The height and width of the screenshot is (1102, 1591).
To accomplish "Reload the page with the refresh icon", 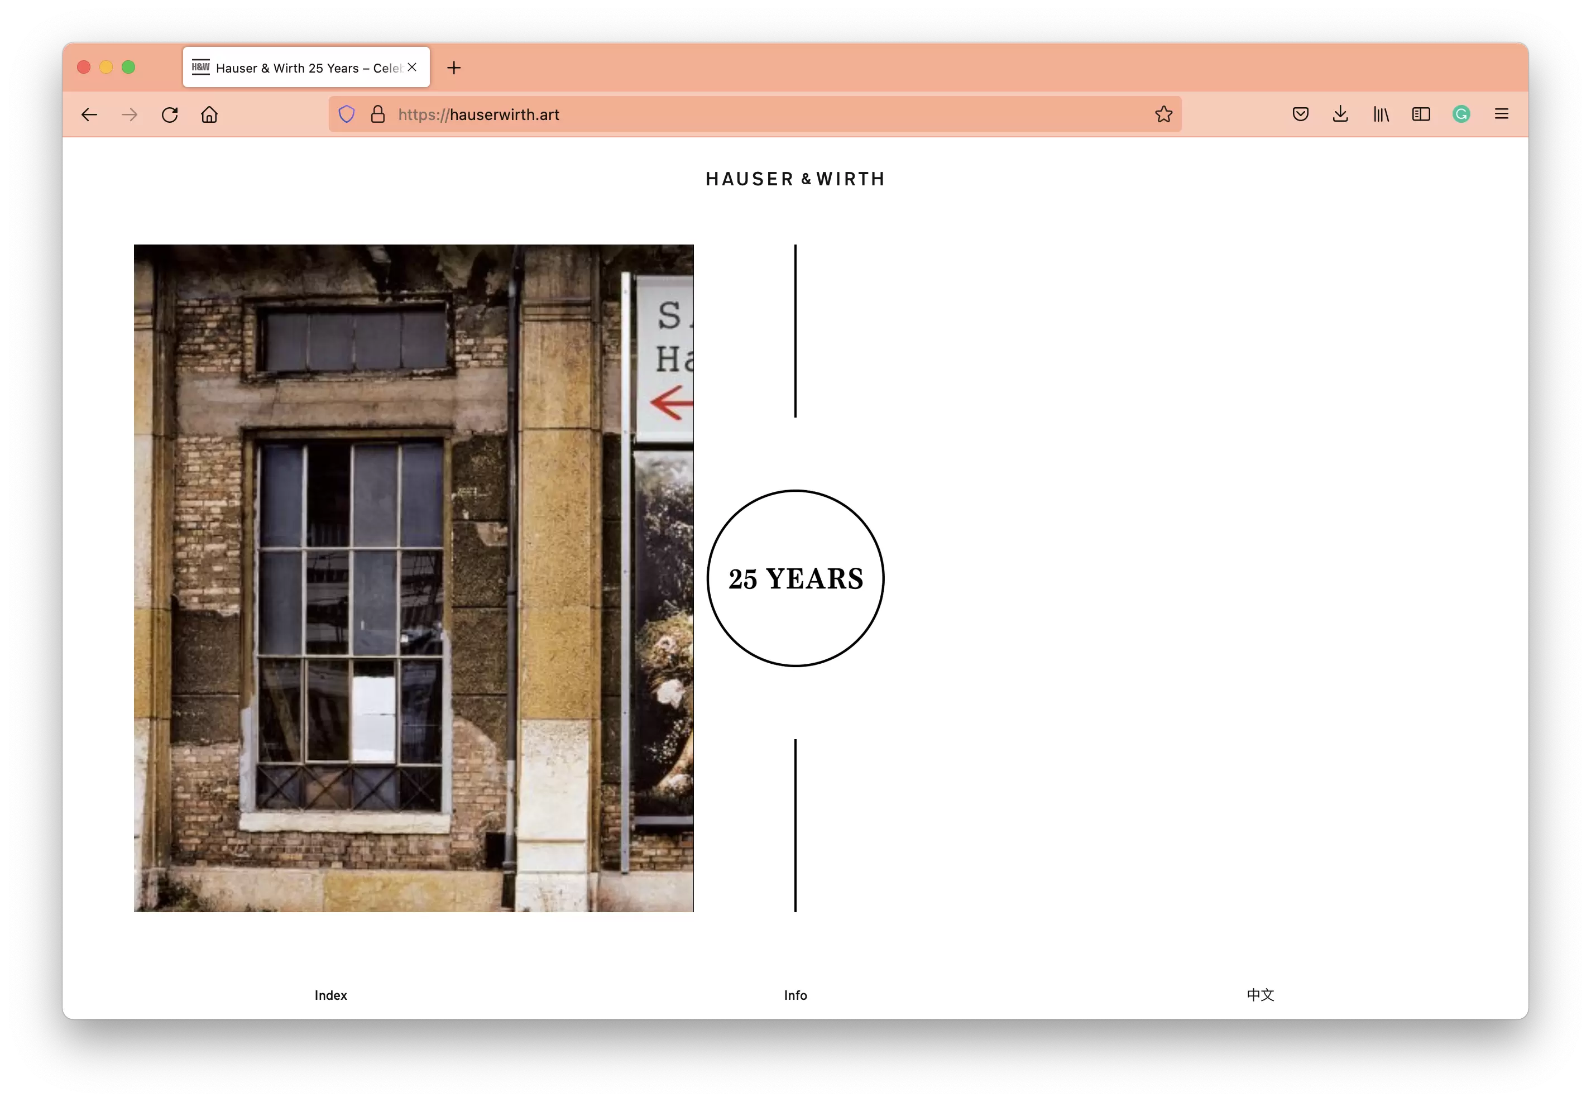I will click(170, 114).
